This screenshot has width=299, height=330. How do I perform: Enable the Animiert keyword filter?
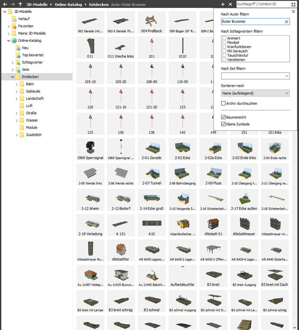pos(224,38)
